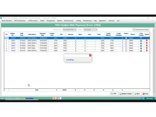This screenshot has height=117, width=156.
Task: Tick the Select checkbox for row 2
Action: 126,41
